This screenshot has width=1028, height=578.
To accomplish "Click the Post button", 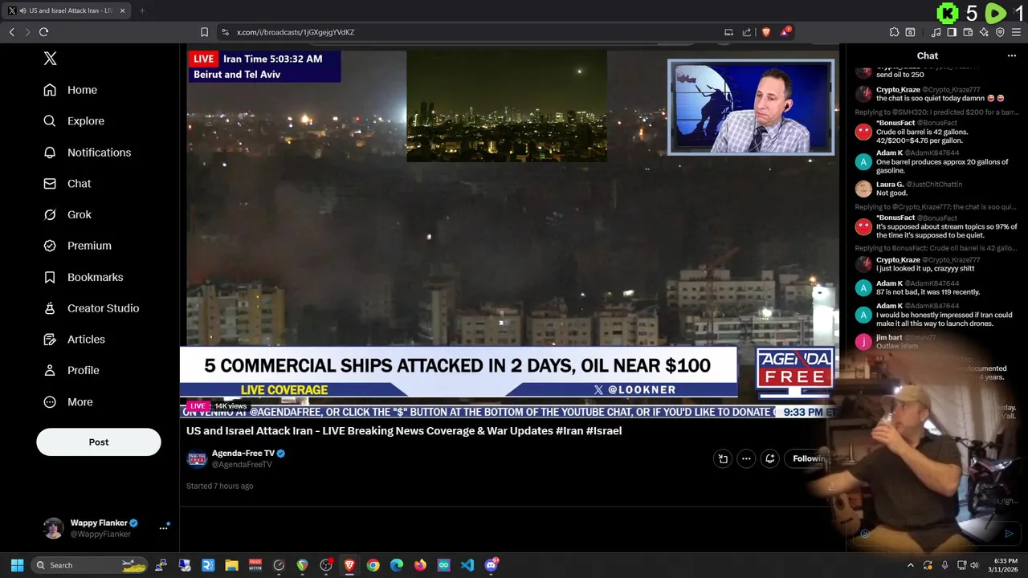I will (99, 442).
